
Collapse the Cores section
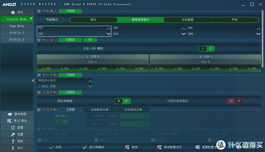click(x=39, y=40)
